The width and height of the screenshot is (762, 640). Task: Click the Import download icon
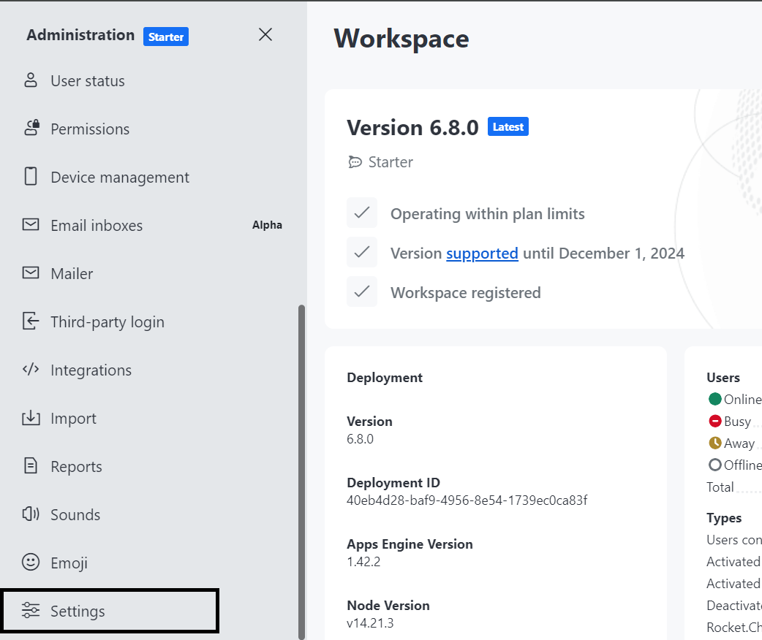[x=31, y=418]
